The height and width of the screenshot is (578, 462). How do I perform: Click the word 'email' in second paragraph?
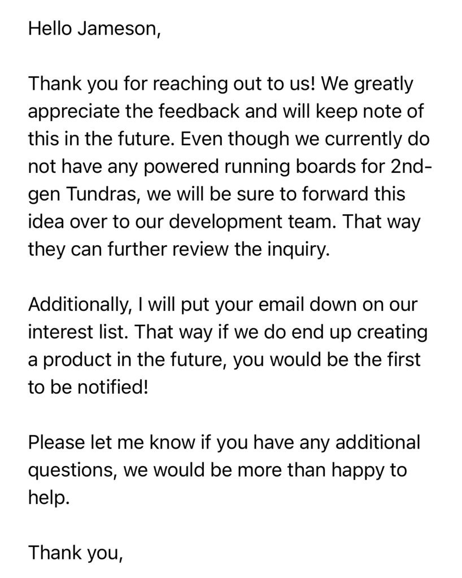pyautogui.click(x=273, y=305)
